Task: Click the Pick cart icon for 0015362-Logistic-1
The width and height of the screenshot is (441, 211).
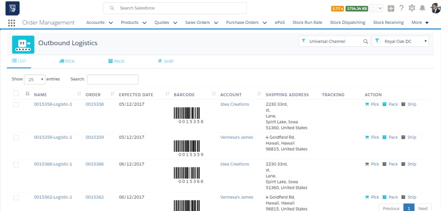Action: click(x=367, y=198)
